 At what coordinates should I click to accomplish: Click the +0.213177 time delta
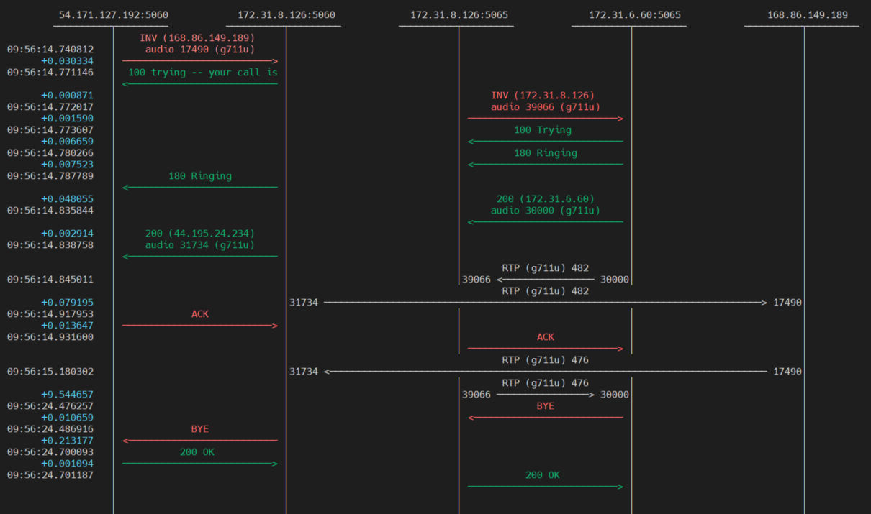click(68, 440)
